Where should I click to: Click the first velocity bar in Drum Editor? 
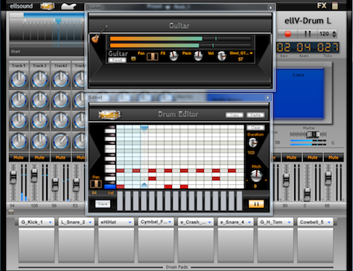click(x=120, y=200)
